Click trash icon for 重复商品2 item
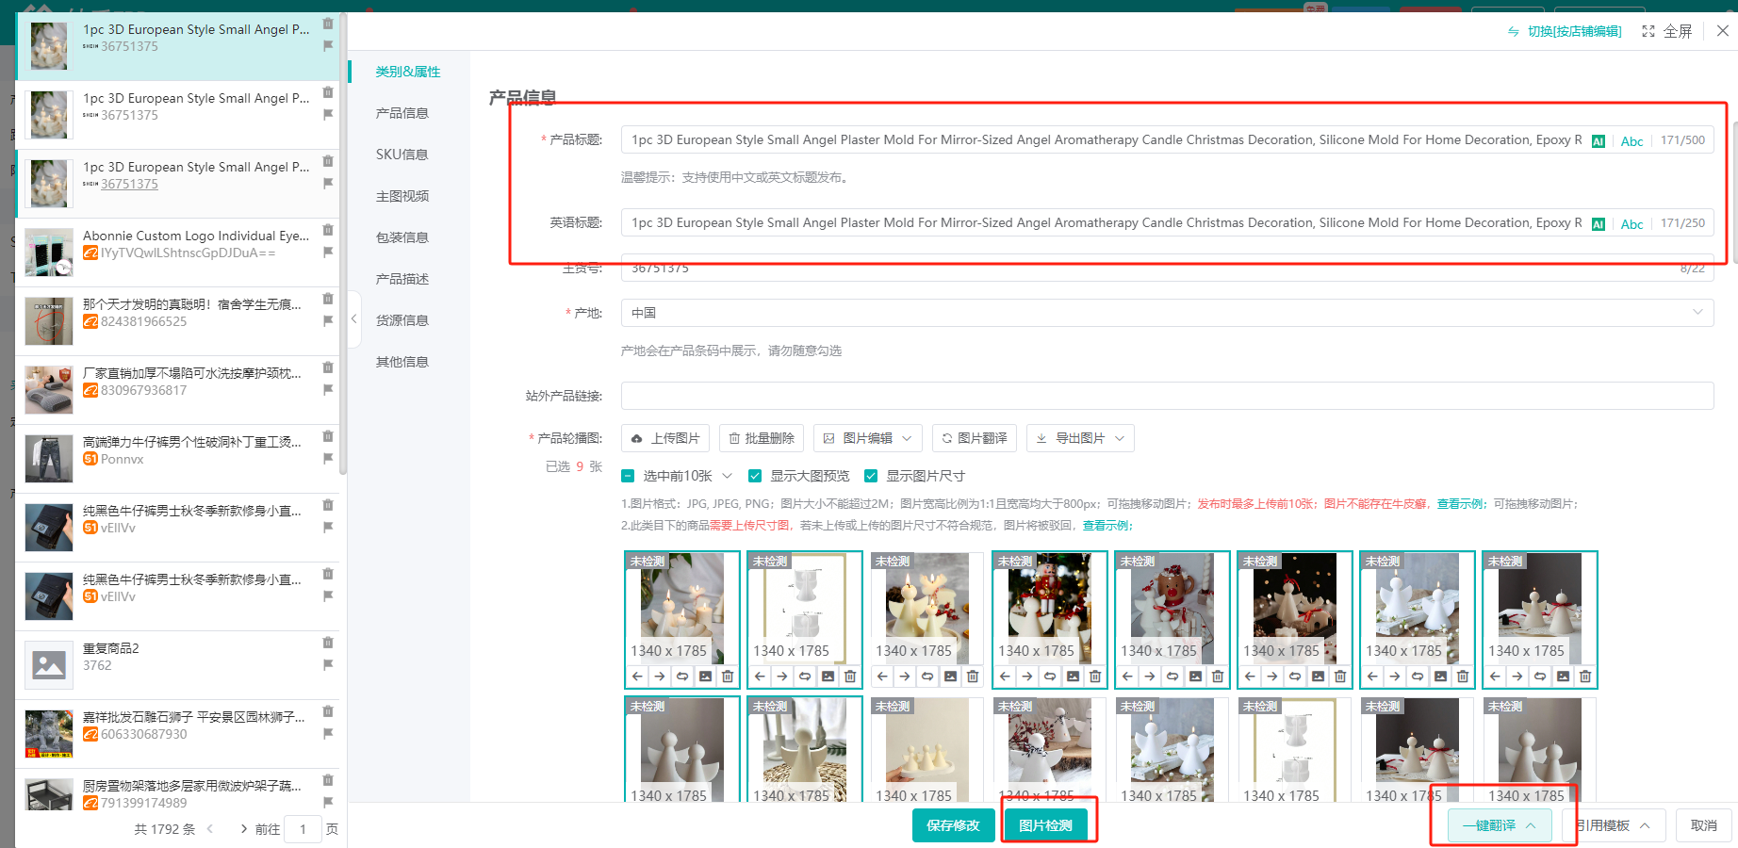Viewport: 1738px width, 848px height. [328, 643]
